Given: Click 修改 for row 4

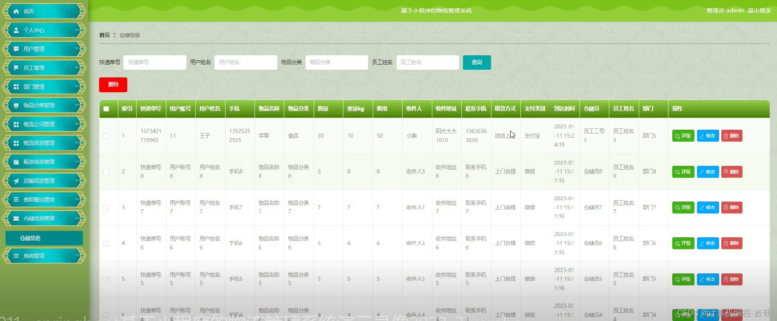Looking at the screenshot, I should point(708,243).
